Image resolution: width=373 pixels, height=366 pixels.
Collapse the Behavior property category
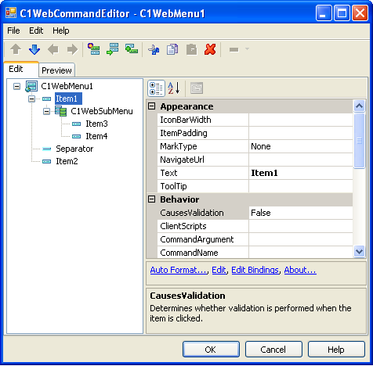[151, 199]
